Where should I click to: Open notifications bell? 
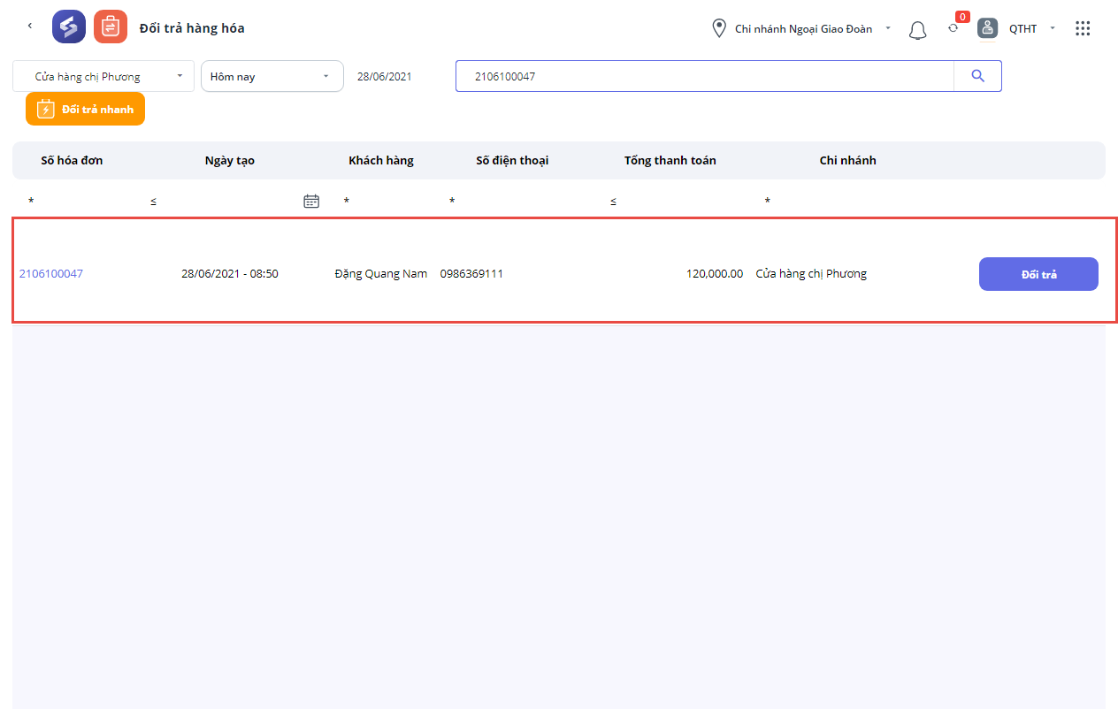pyautogui.click(x=918, y=30)
